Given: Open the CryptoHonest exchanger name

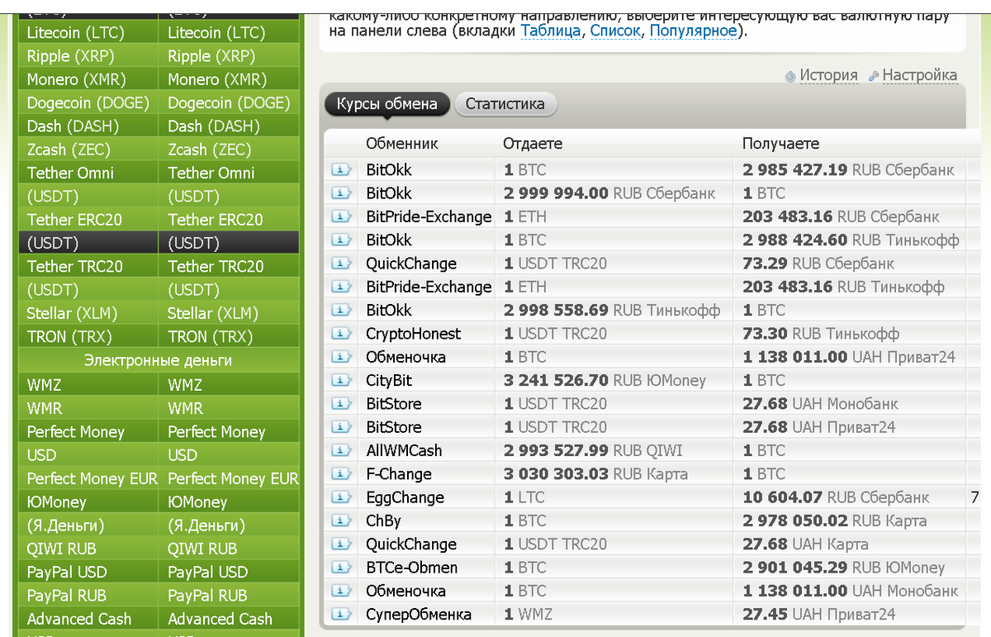Looking at the screenshot, I should tap(414, 334).
